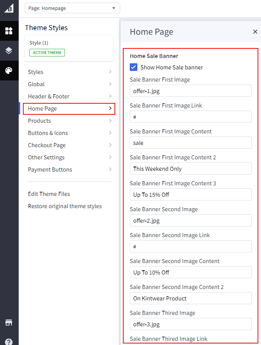Click Edit Theme Files link
Image resolution: width=261 pixels, height=345 pixels.
[x=49, y=194]
